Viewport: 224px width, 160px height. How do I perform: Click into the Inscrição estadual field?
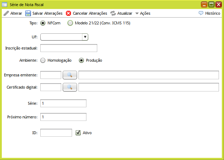(69, 48)
